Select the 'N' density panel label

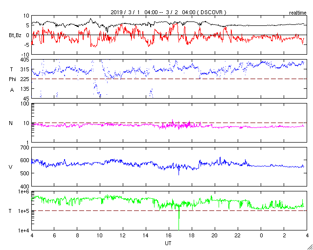(11, 123)
